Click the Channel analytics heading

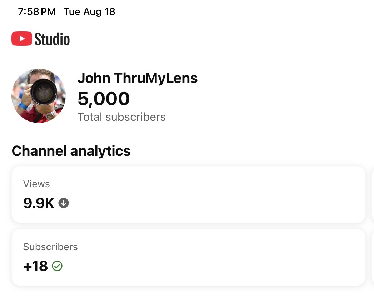(71, 151)
